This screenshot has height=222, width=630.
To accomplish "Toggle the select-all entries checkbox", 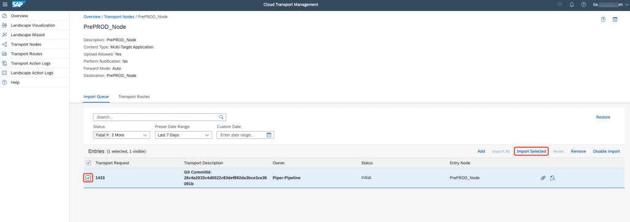I will pos(89,163).
